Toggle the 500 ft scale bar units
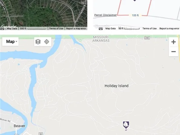This screenshot has width=180, height=135. coord(33,28)
